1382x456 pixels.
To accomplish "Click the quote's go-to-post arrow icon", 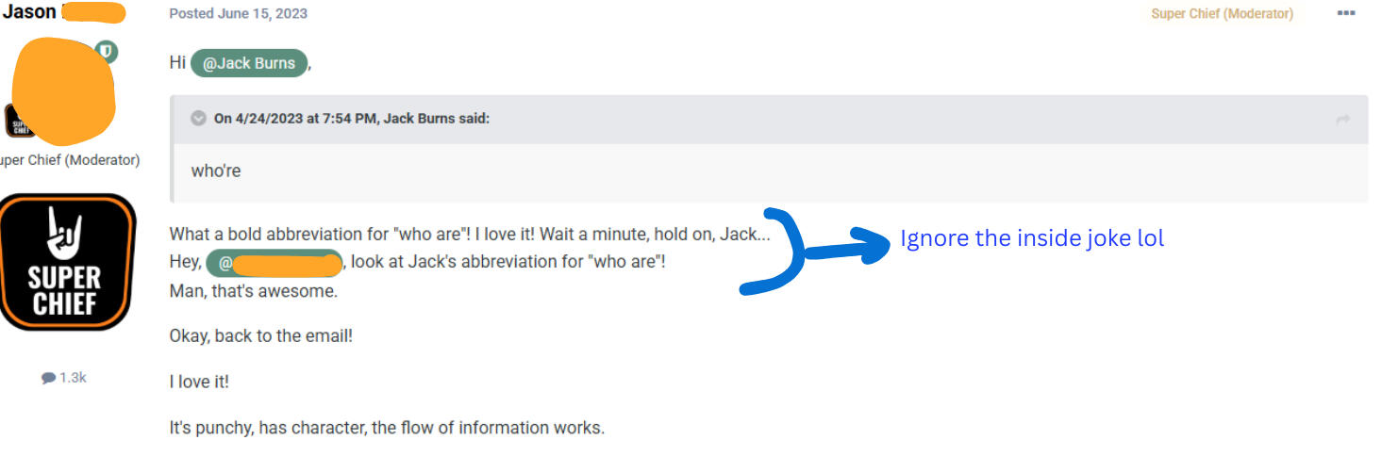I will (x=1343, y=120).
